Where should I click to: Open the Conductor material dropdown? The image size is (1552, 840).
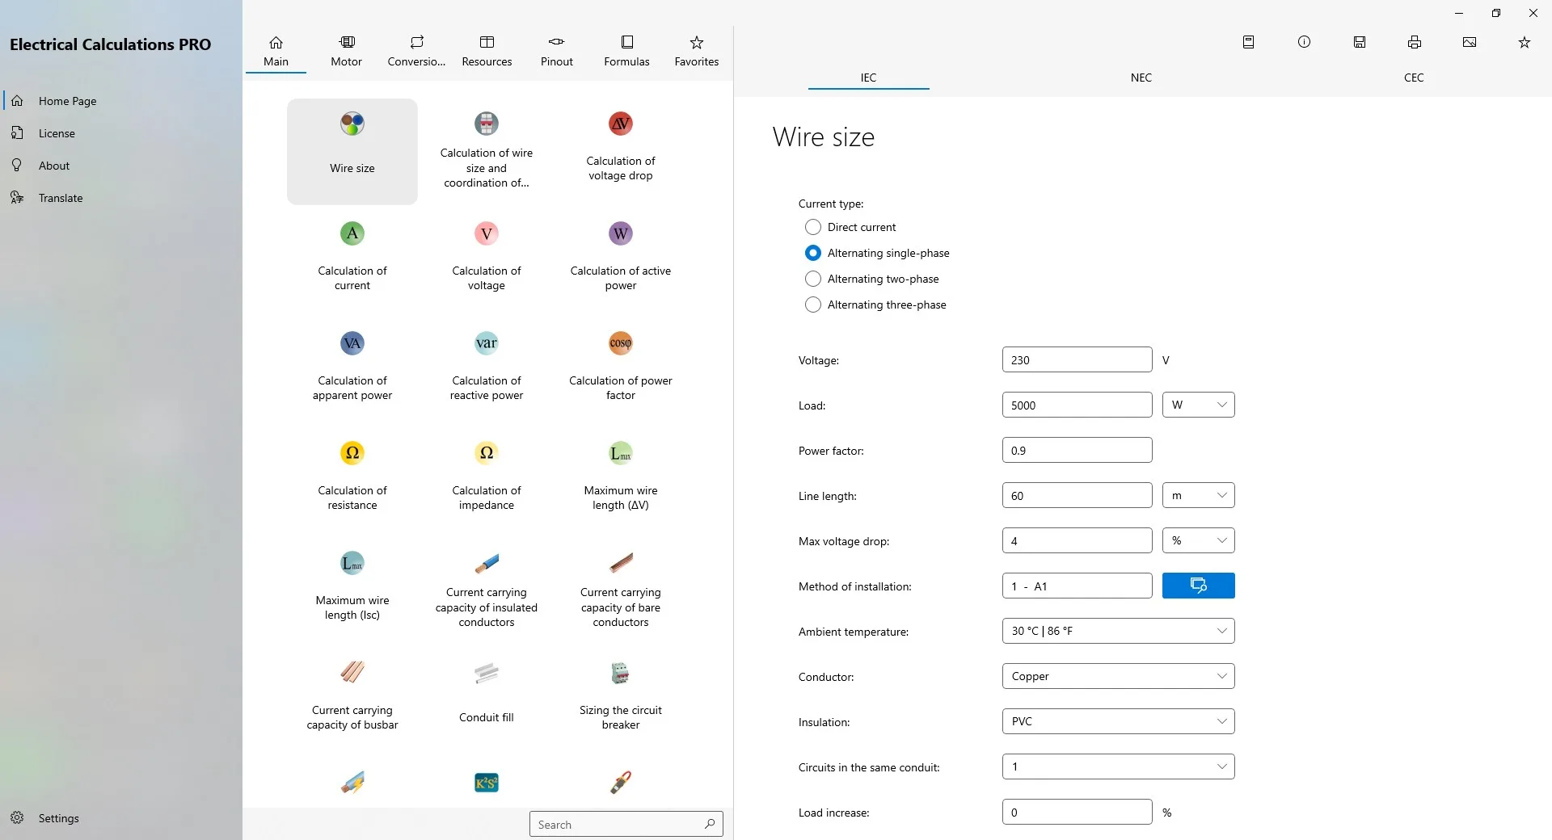pos(1119,676)
